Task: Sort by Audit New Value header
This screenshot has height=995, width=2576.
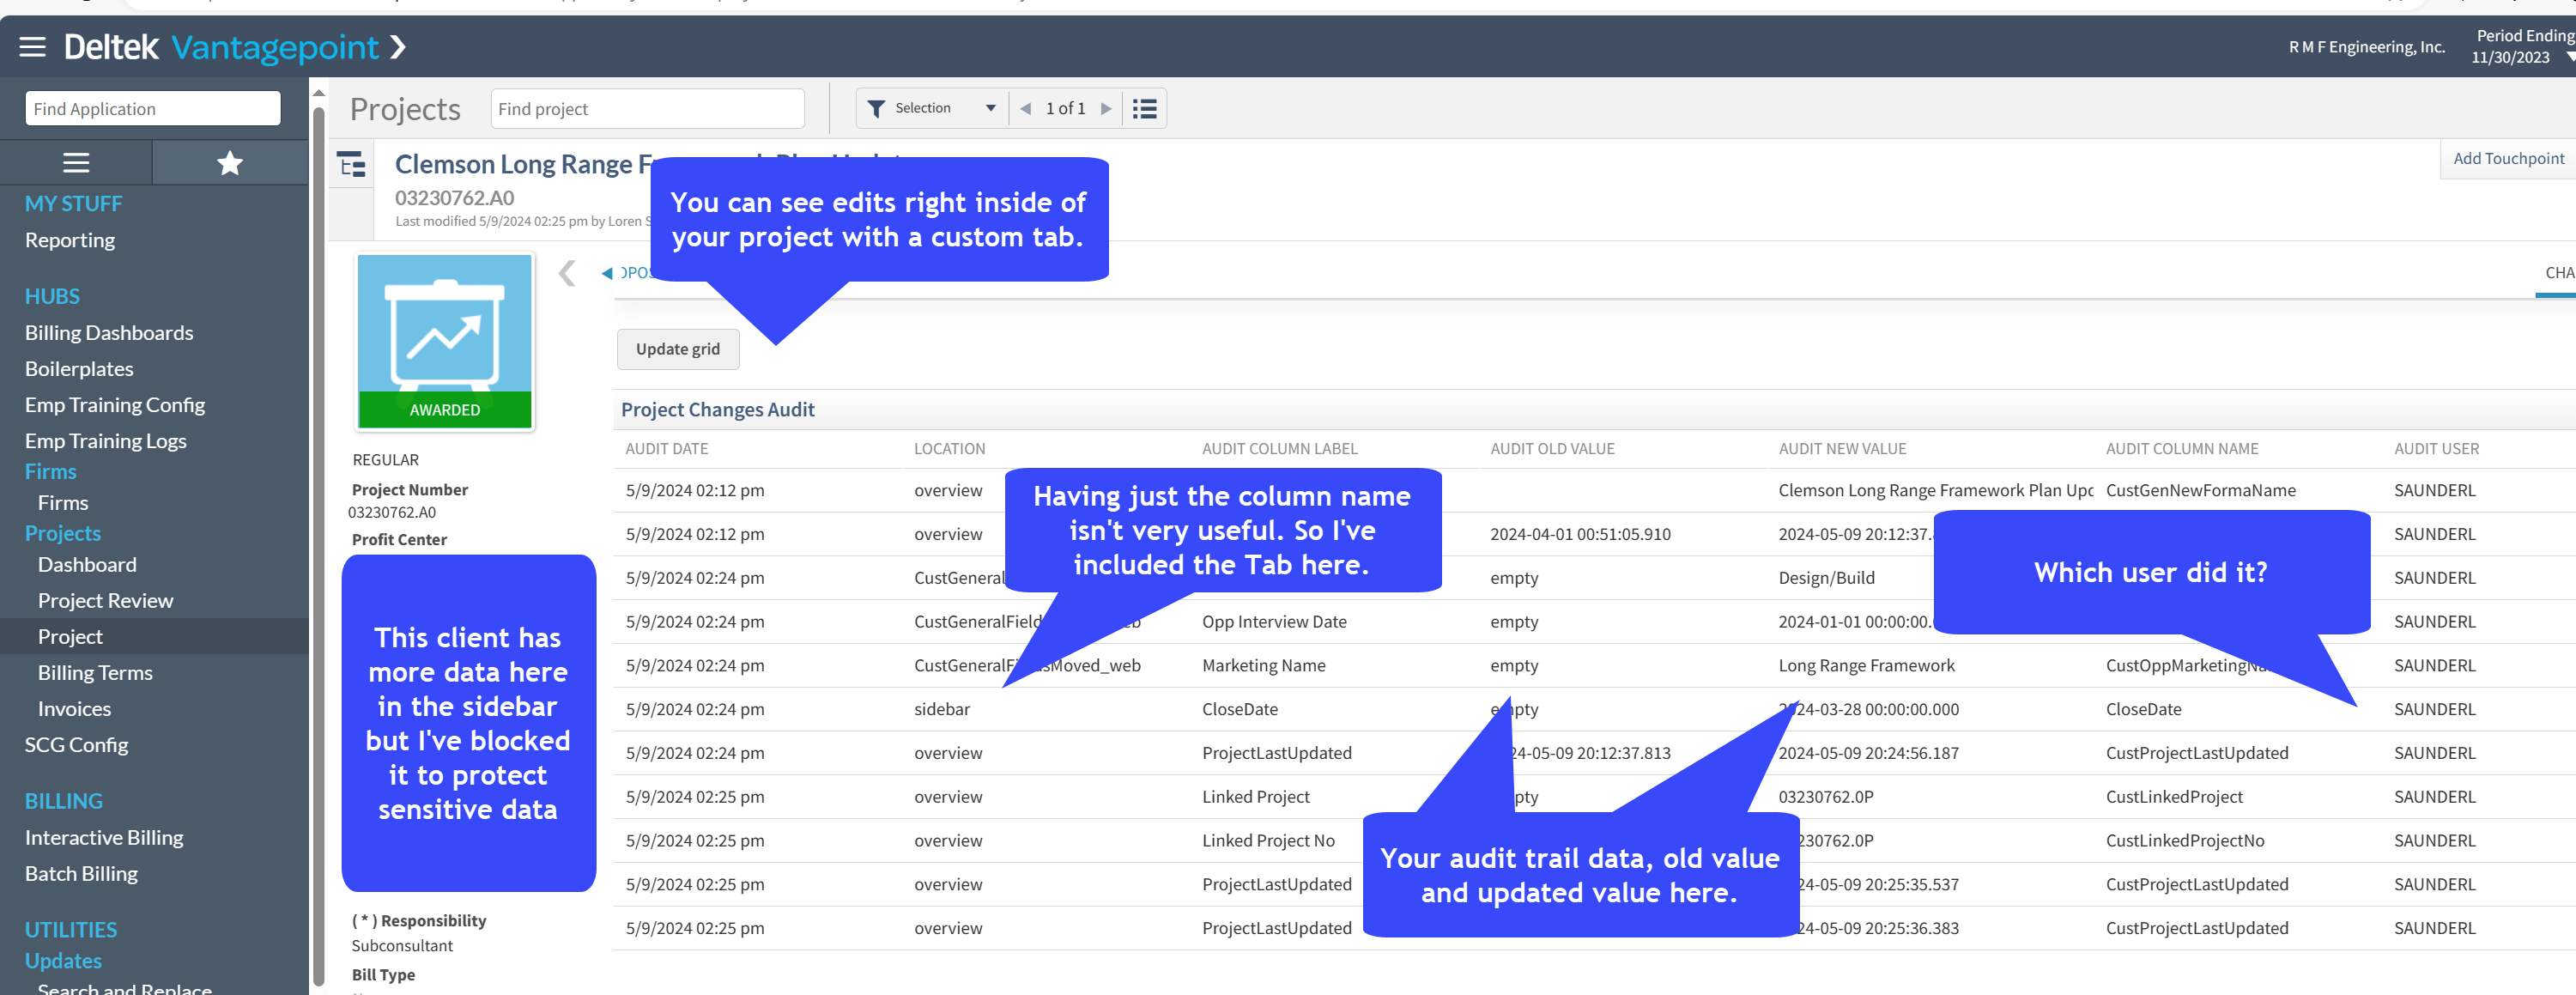Action: click(x=1842, y=449)
